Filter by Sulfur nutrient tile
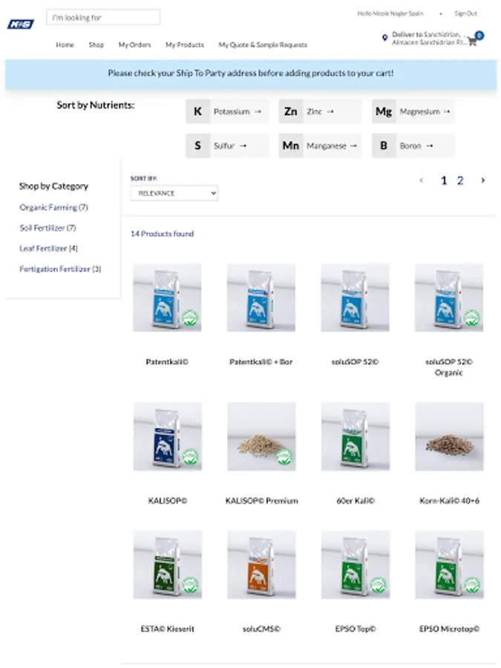Viewport: 501px width, 668px height. (227, 145)
